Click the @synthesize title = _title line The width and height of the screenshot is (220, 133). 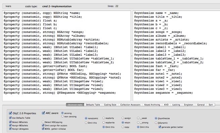158,17
